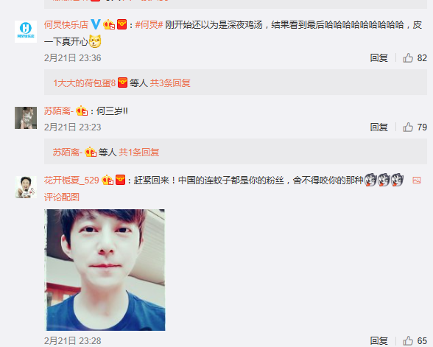The height and width of the screenshot is (347, 433).
Task: Click the red envelope icon beside 花开栀夏_529
Action: (121, 180)
